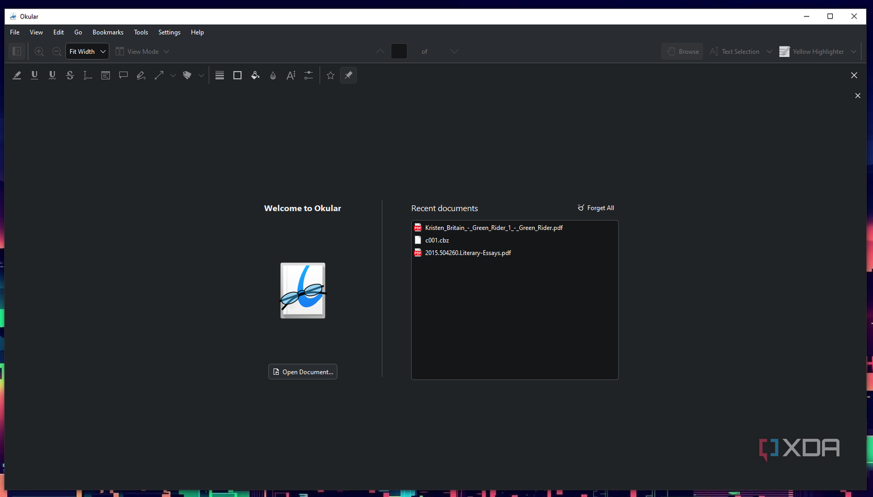Select the Arrow annotation tool

159,75
